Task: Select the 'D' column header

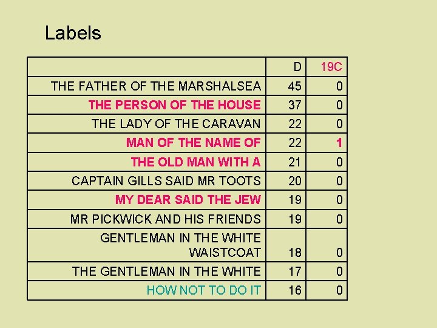Action: 296,67
